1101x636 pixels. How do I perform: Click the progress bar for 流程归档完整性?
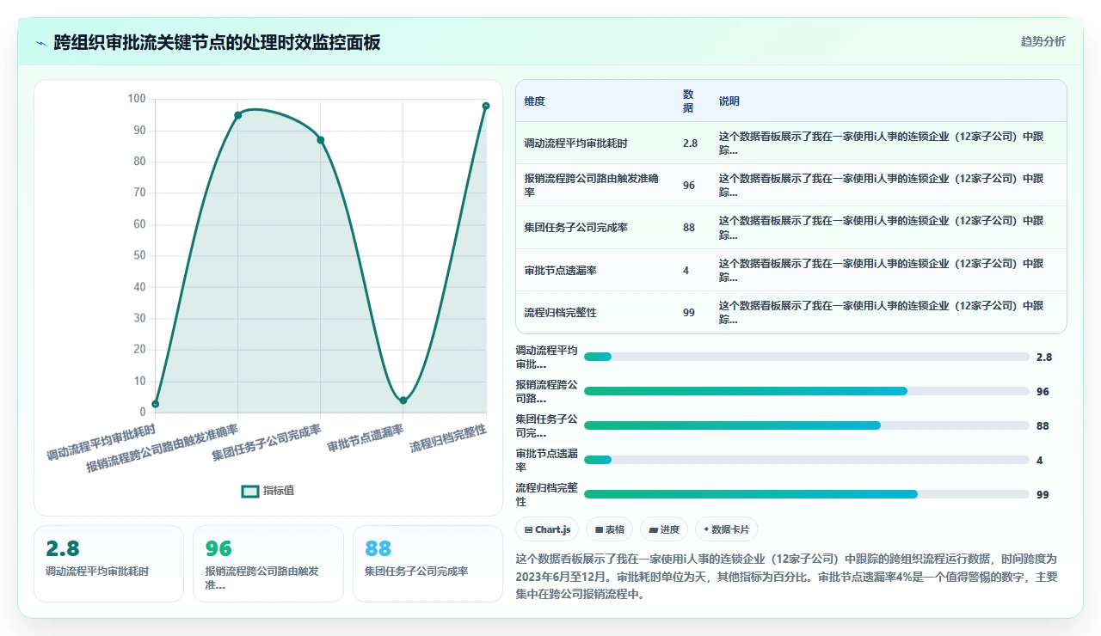(806, 494)
